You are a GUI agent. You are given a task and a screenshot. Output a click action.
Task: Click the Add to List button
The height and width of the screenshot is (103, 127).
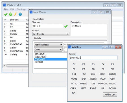click(x=110, y=95)
